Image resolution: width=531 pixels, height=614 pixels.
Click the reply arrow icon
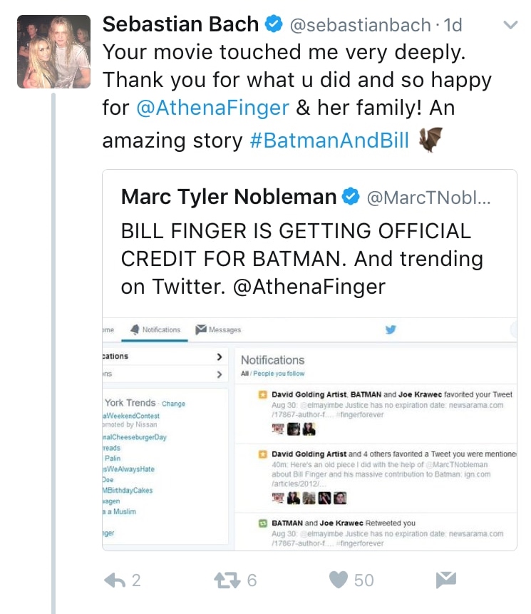pos(115,580)
